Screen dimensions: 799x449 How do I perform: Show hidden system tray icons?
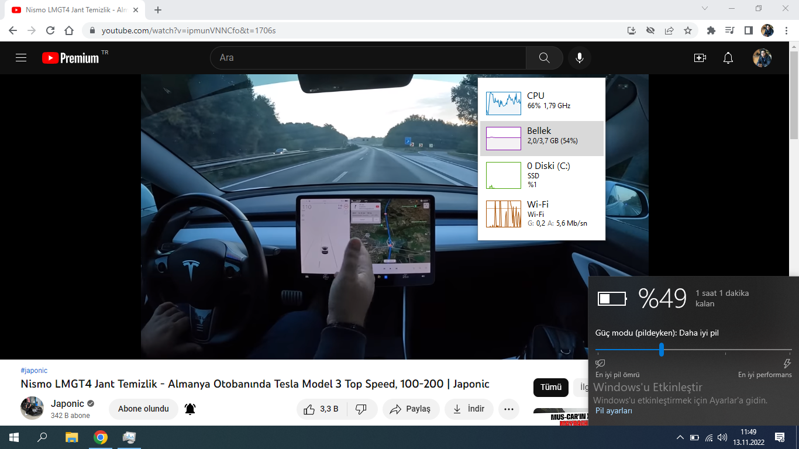[680, 437]
